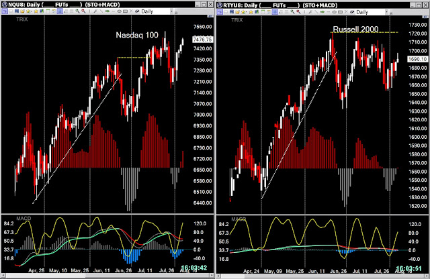Viewport: 430px width, 279px height.
Task: Select the horizontal line tool in the NQU8 toolbar
Action: (114, 11)
